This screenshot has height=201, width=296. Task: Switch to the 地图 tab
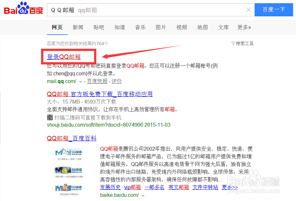pos(202,27)
